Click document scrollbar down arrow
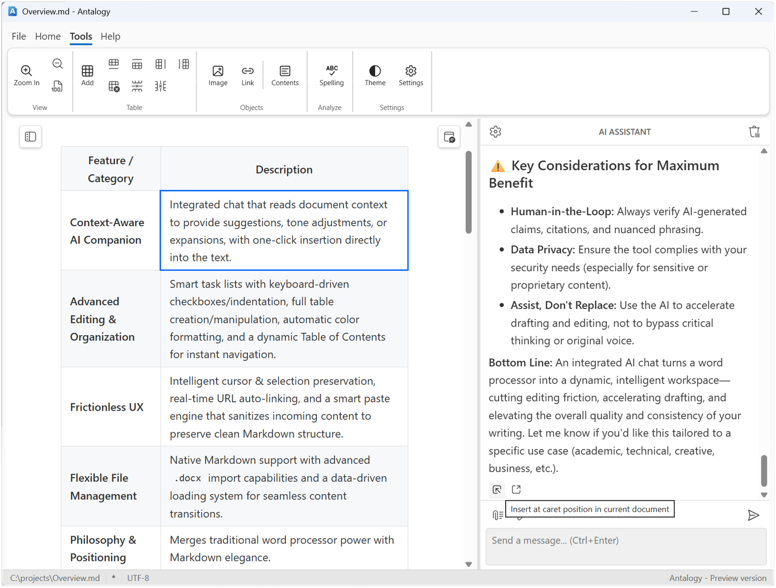The image size is (776, 588). point(469,564)
